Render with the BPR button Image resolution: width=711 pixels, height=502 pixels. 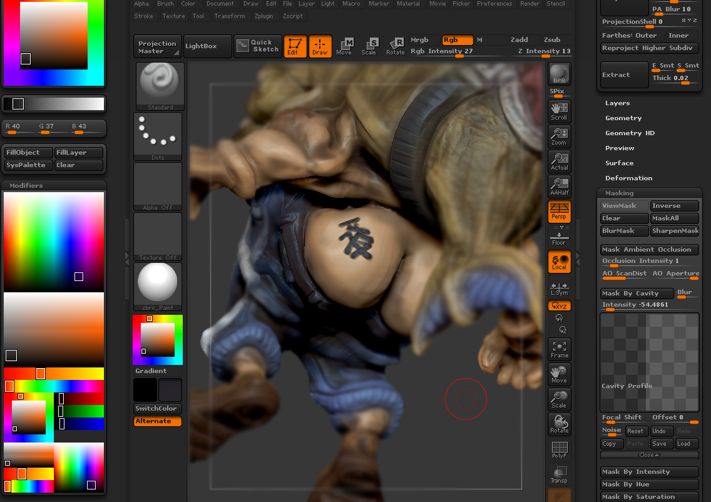(x=559, y=74)
